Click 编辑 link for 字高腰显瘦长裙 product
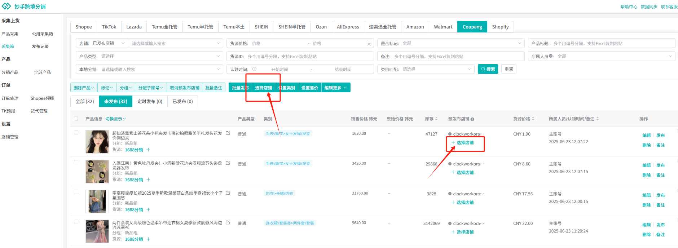 (x=647, y=195)
